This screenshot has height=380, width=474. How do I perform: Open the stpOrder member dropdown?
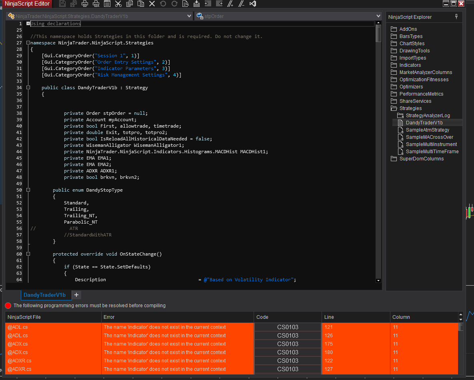378,16
